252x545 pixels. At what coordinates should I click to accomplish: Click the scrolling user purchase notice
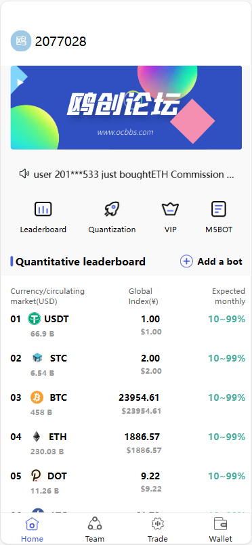click(134, 174)
